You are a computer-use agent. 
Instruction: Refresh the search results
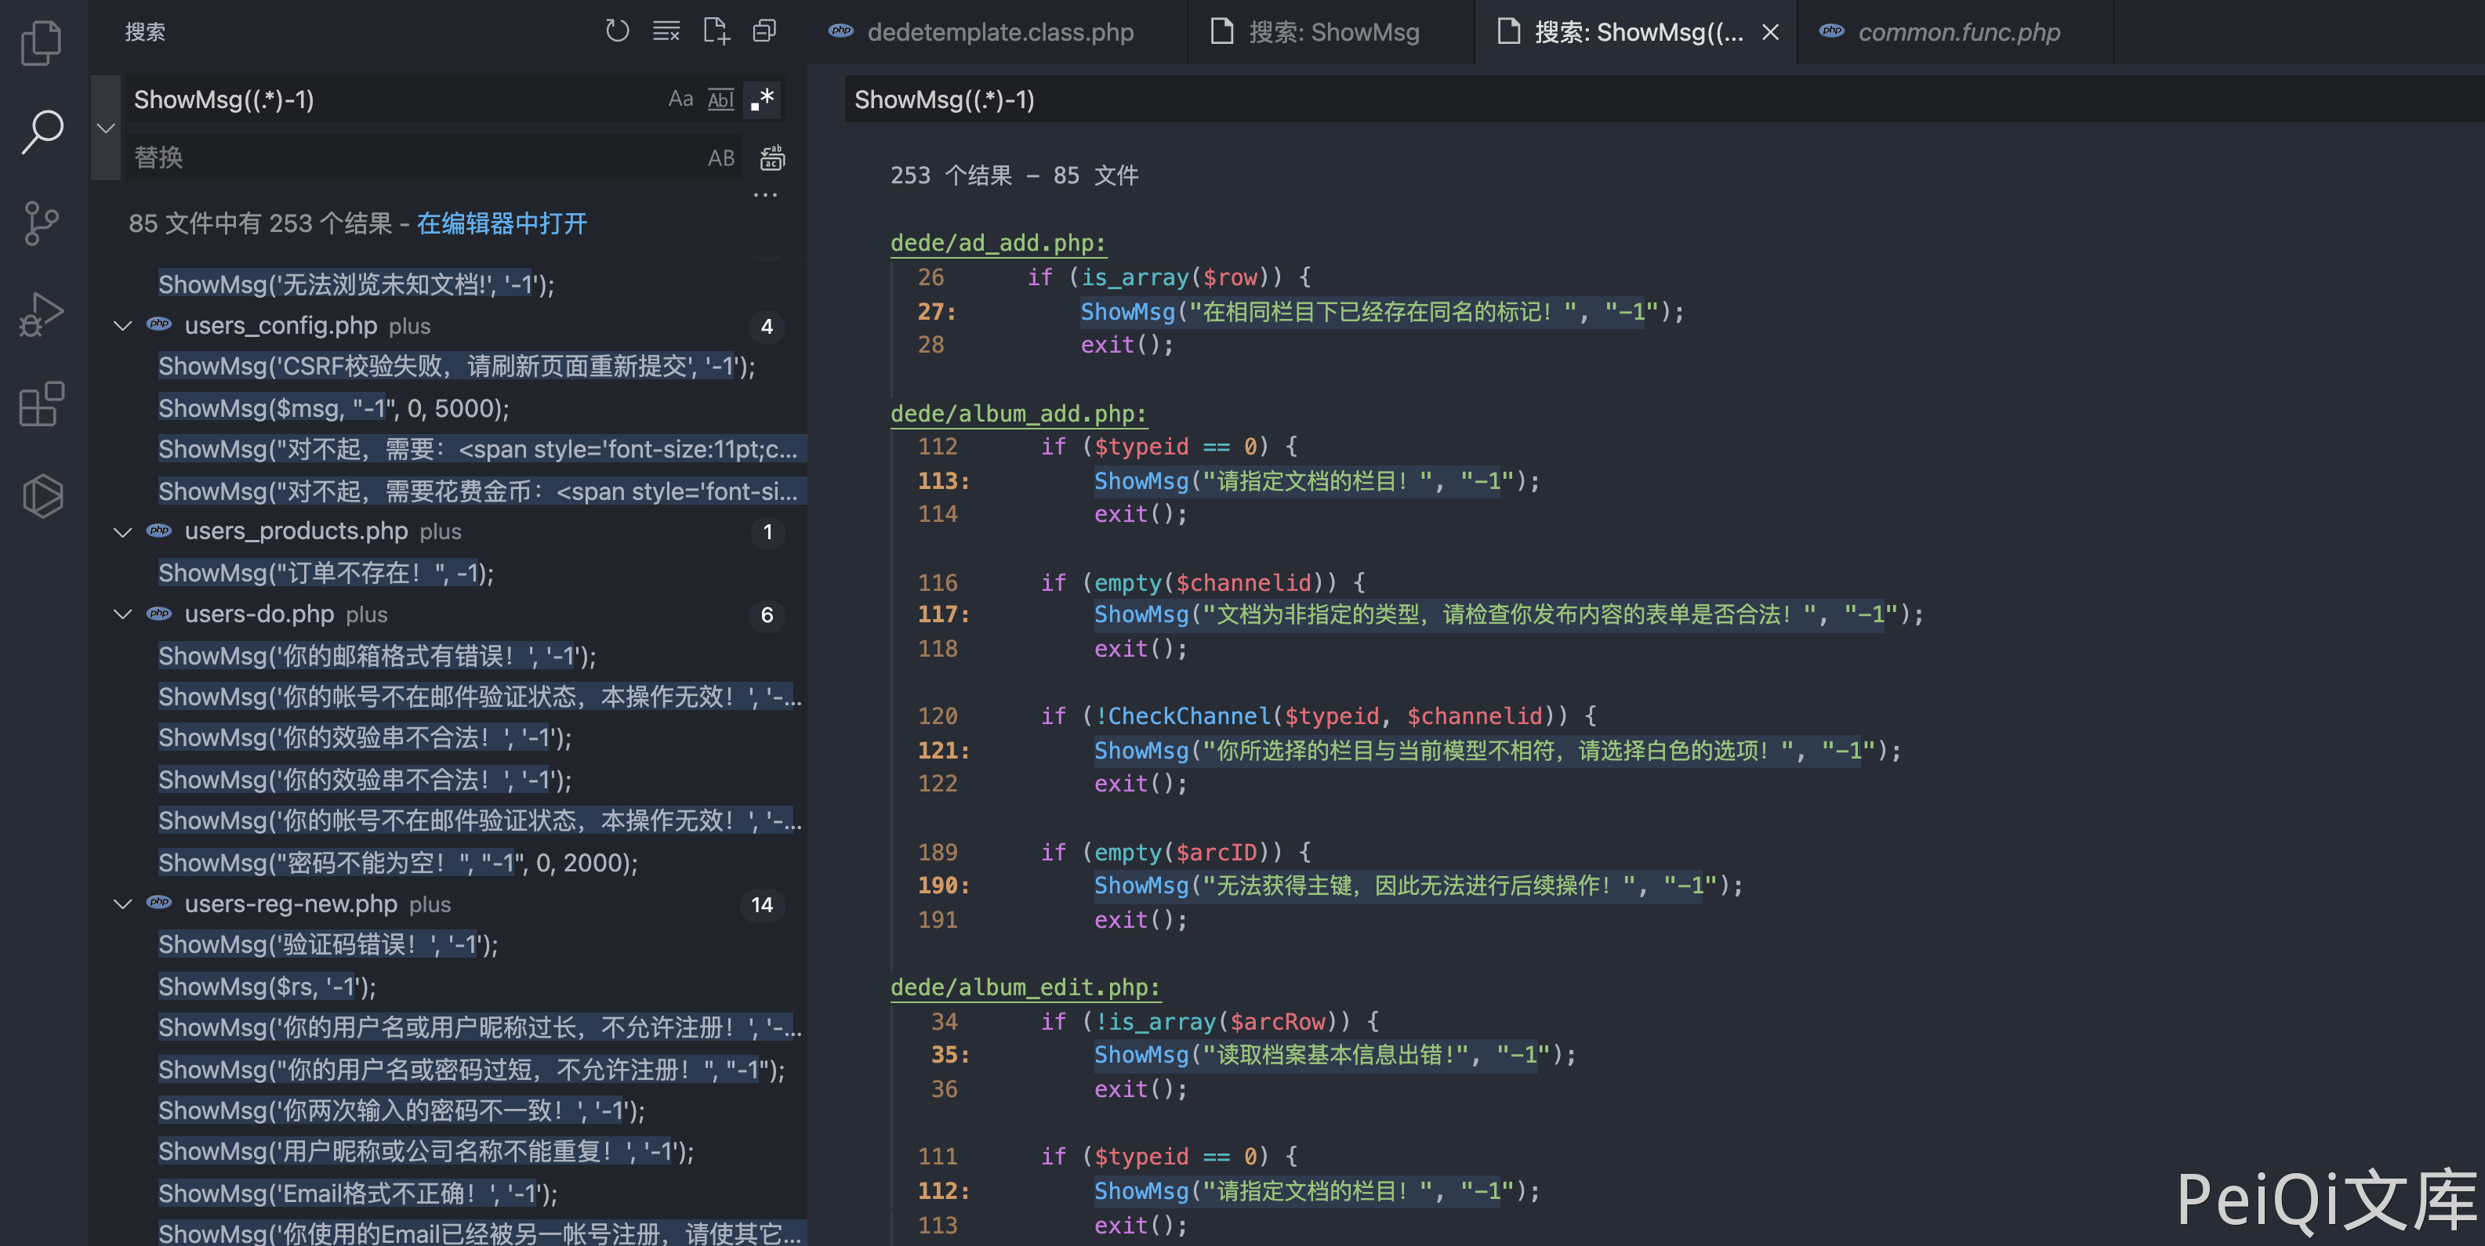tap(618, 32)
